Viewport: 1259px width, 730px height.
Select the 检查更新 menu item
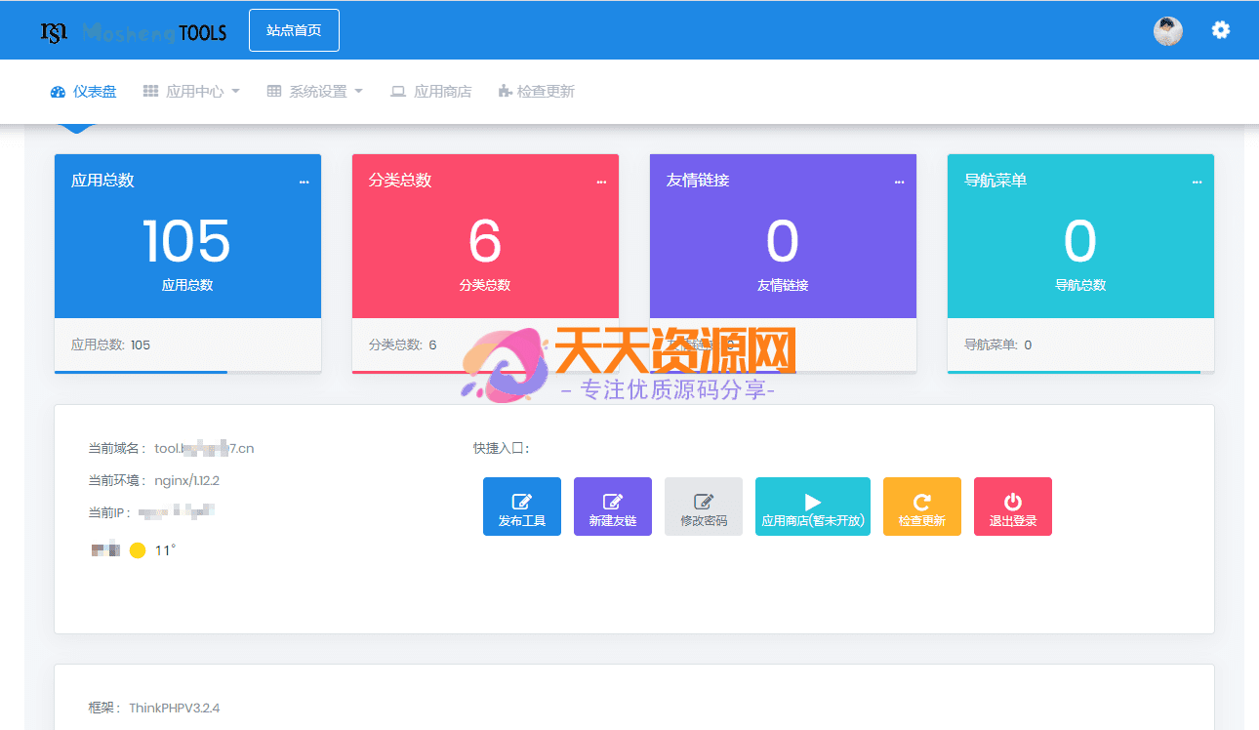coord(536,92)
